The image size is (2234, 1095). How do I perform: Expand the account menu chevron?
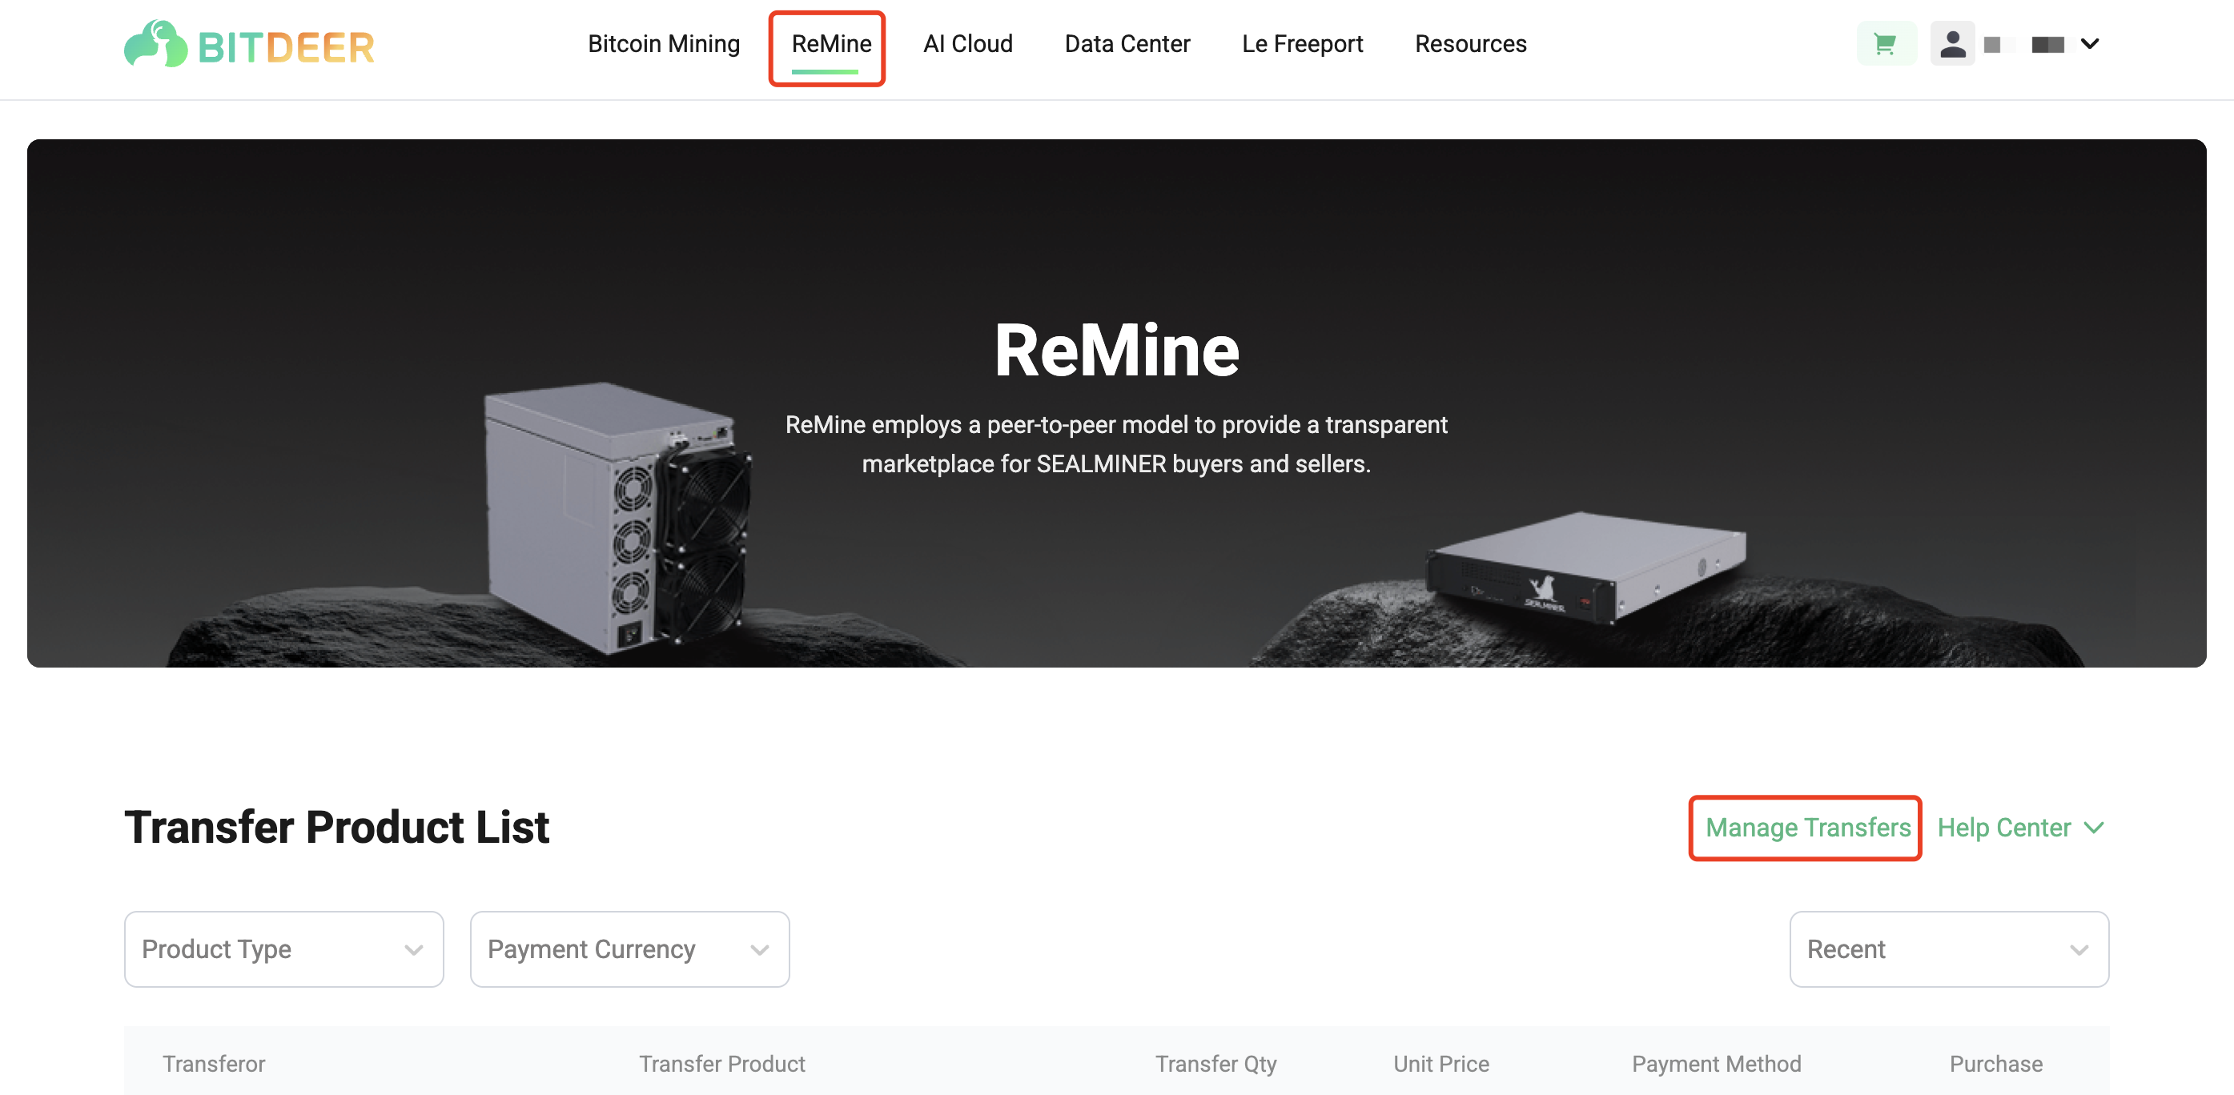pos(2090,44)
